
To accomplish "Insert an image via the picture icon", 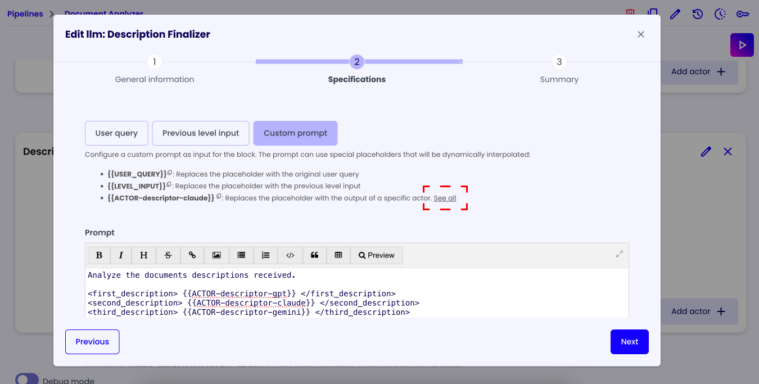I will [x=216, y=255].
